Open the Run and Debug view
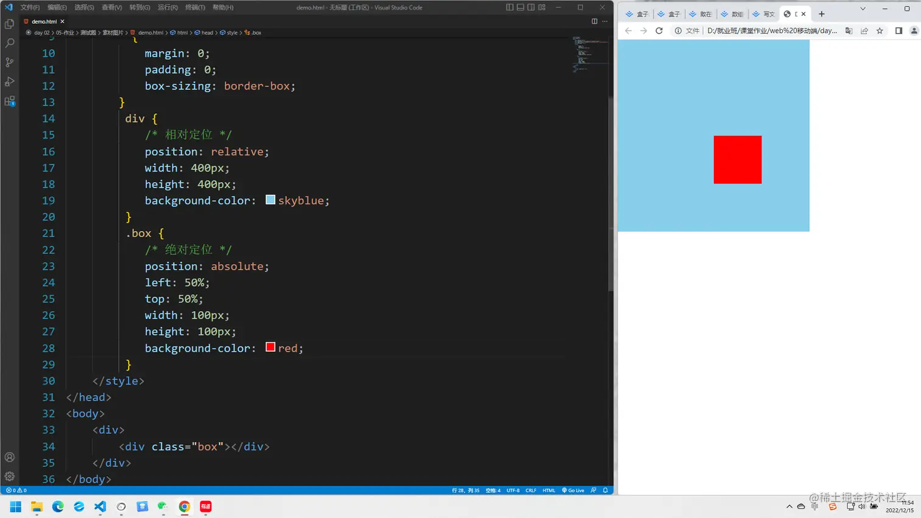Screen dimensions: 921x518 [10, 82]
